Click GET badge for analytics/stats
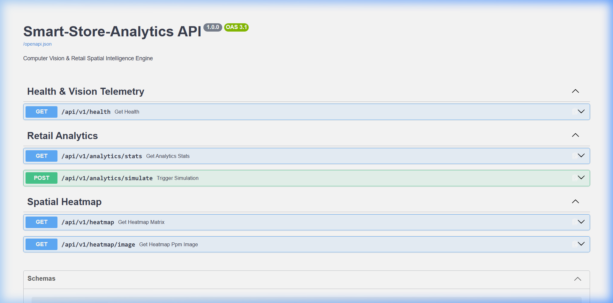The width and height of the screenshot is (613, 303). point(42,156)
